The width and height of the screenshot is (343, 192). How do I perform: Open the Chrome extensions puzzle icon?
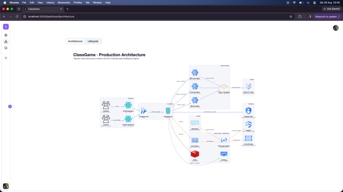point(300,17)
